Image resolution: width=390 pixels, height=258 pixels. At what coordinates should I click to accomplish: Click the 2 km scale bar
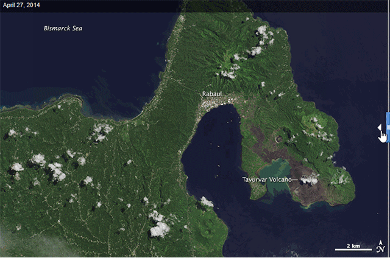[x=353, y=247]
